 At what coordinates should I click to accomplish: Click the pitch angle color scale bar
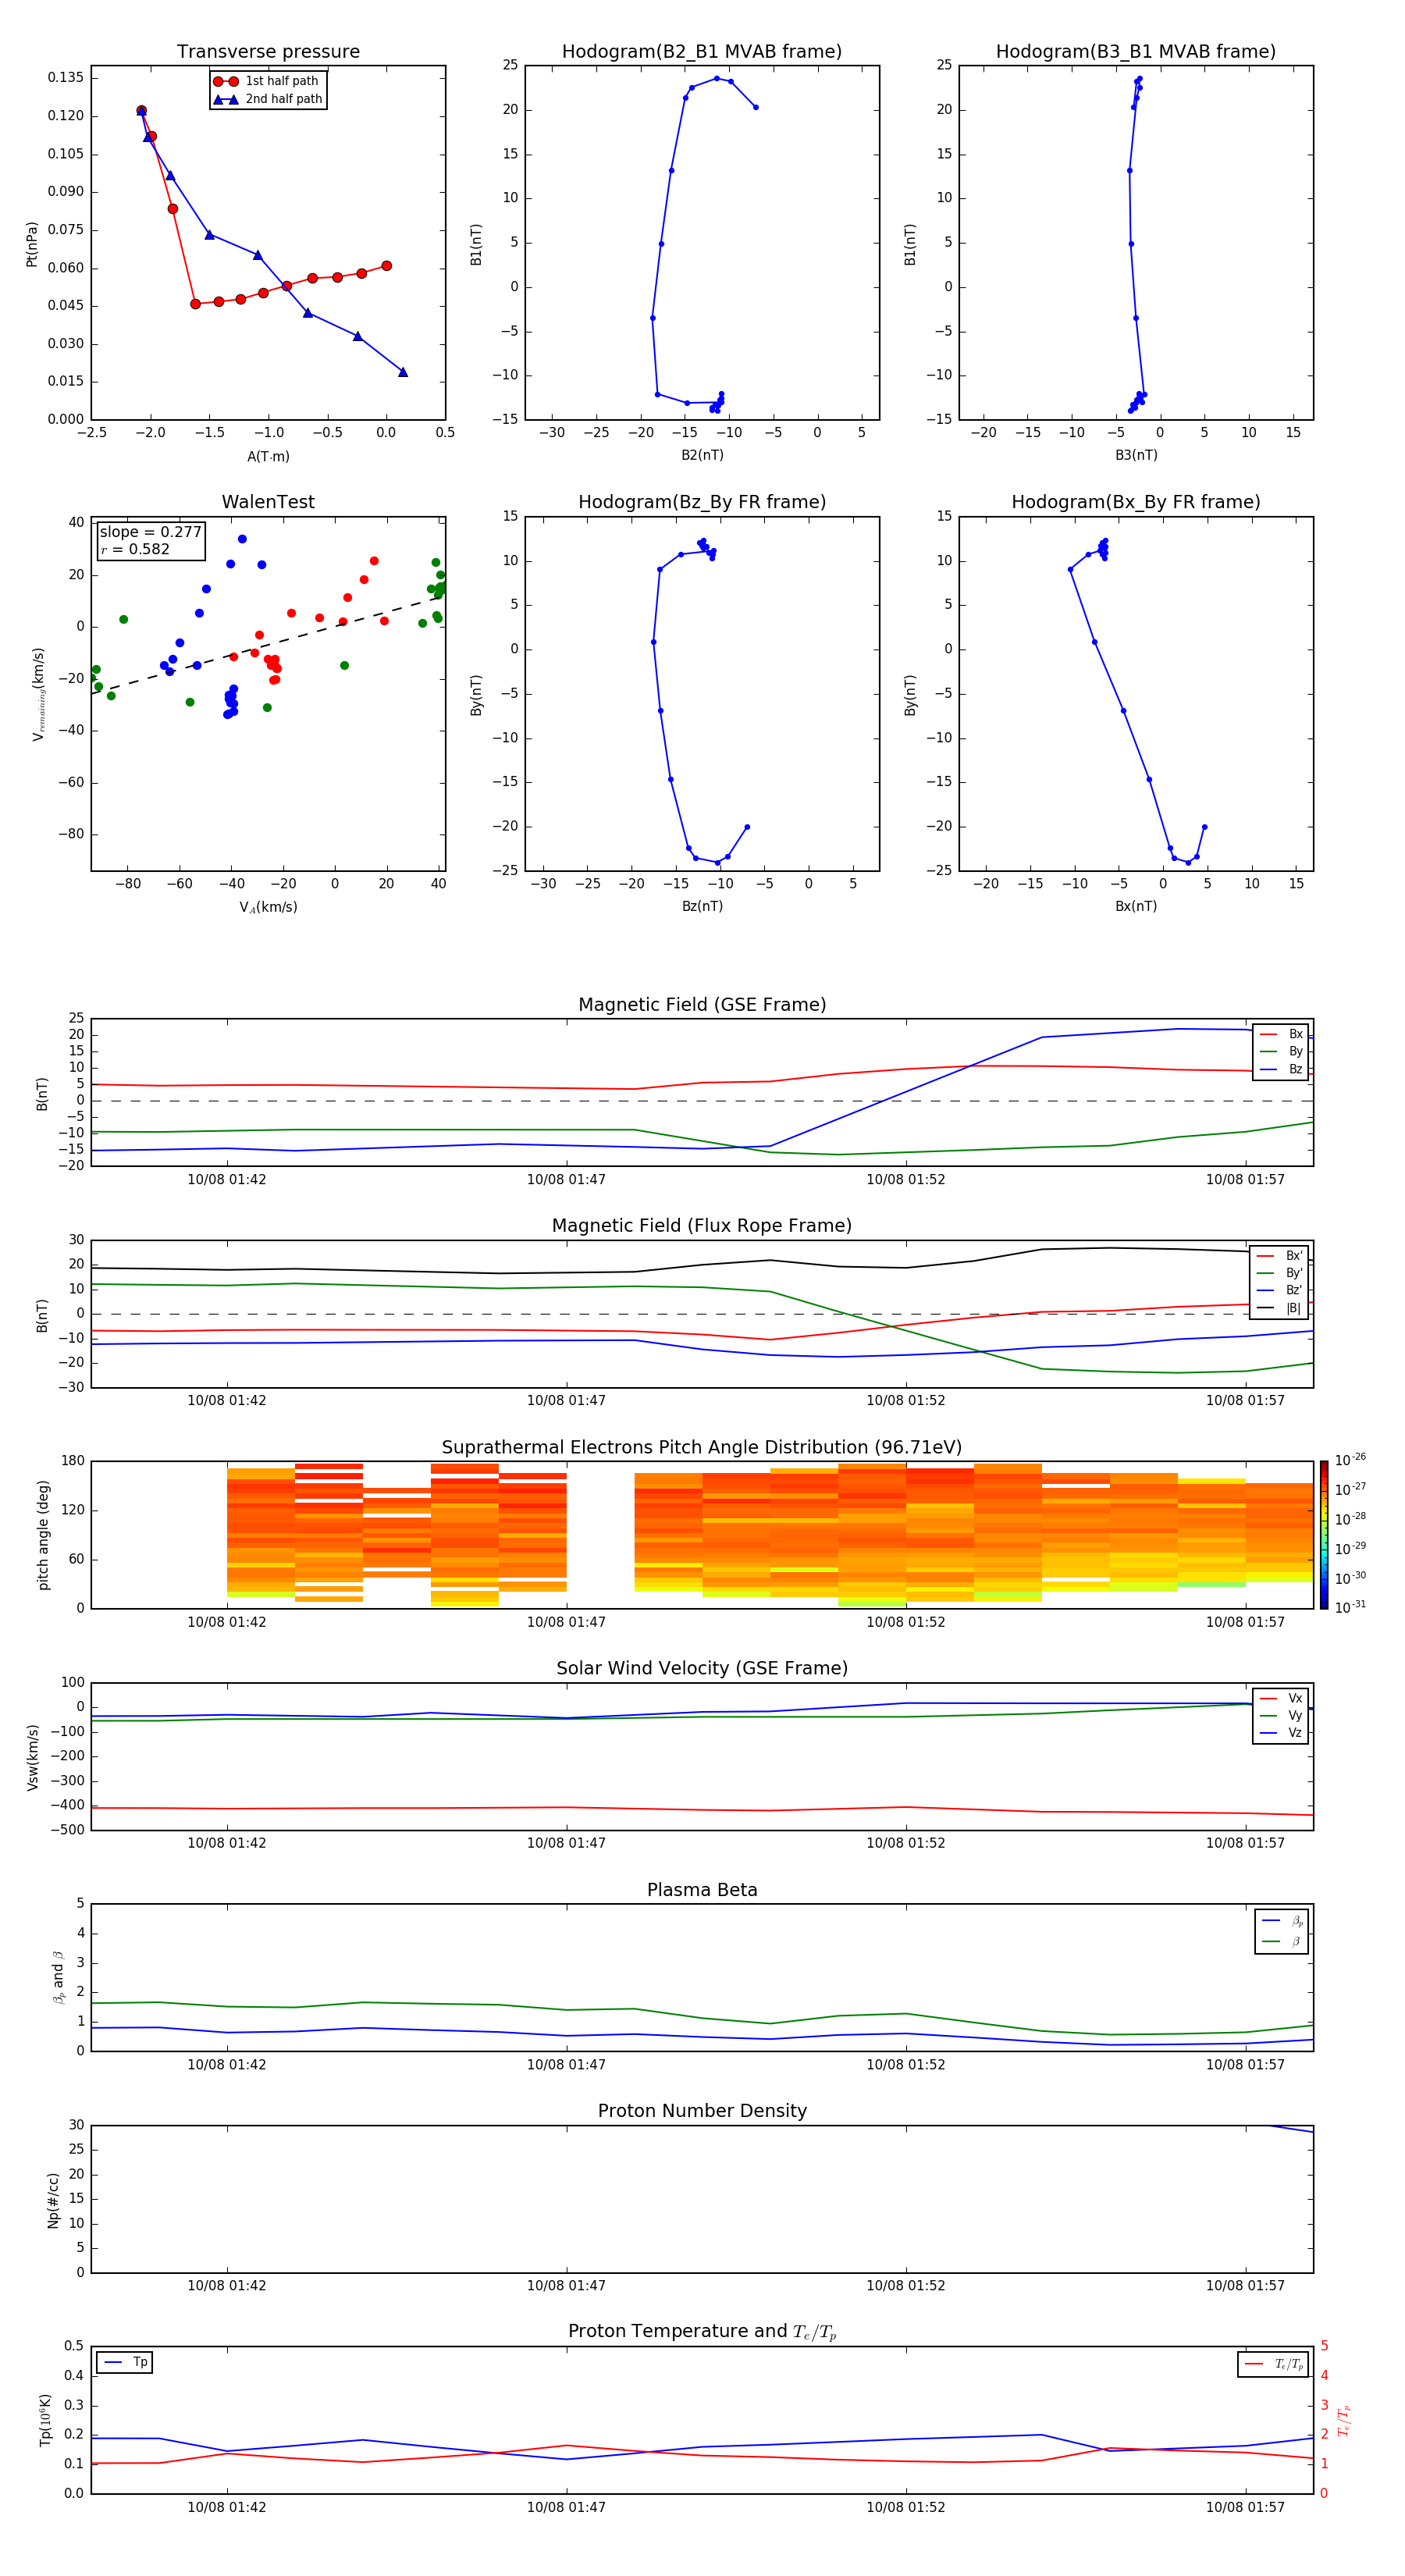[1324, 1535]
